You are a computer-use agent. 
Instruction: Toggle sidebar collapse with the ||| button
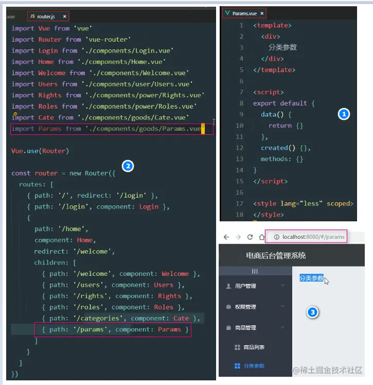pyautogui.click(x=255, y=271)
